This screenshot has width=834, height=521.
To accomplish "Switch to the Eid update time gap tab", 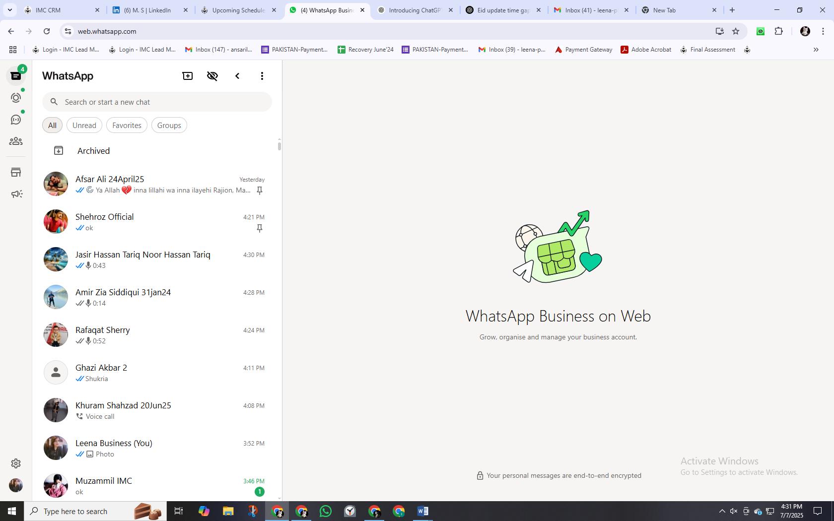I will pos(504,10).
